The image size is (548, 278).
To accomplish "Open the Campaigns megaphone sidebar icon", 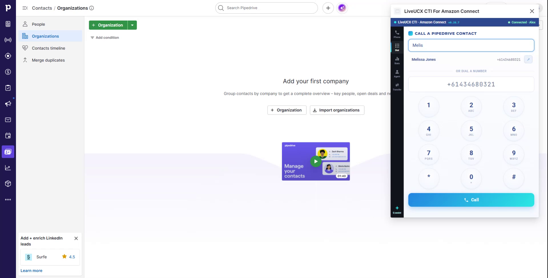I will tap(8, 104).
